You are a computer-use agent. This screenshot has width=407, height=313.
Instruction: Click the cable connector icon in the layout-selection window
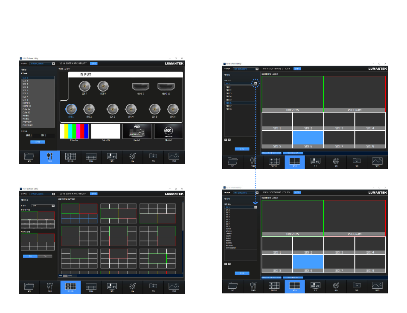click(49, 287)
